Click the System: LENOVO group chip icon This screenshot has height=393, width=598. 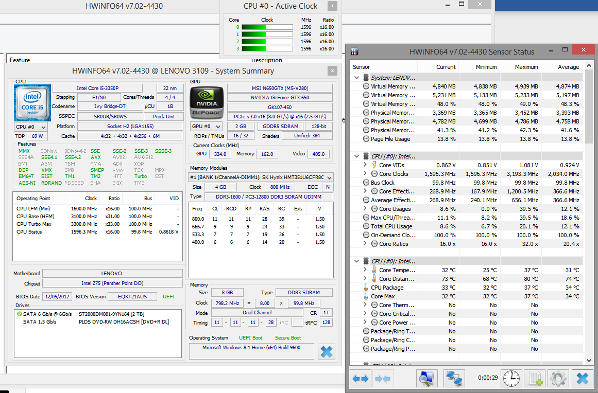coord(366,77)
